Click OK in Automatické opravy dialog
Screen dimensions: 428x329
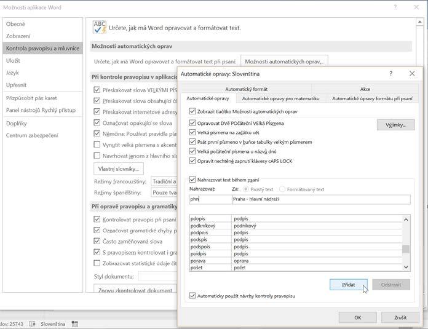357,317
